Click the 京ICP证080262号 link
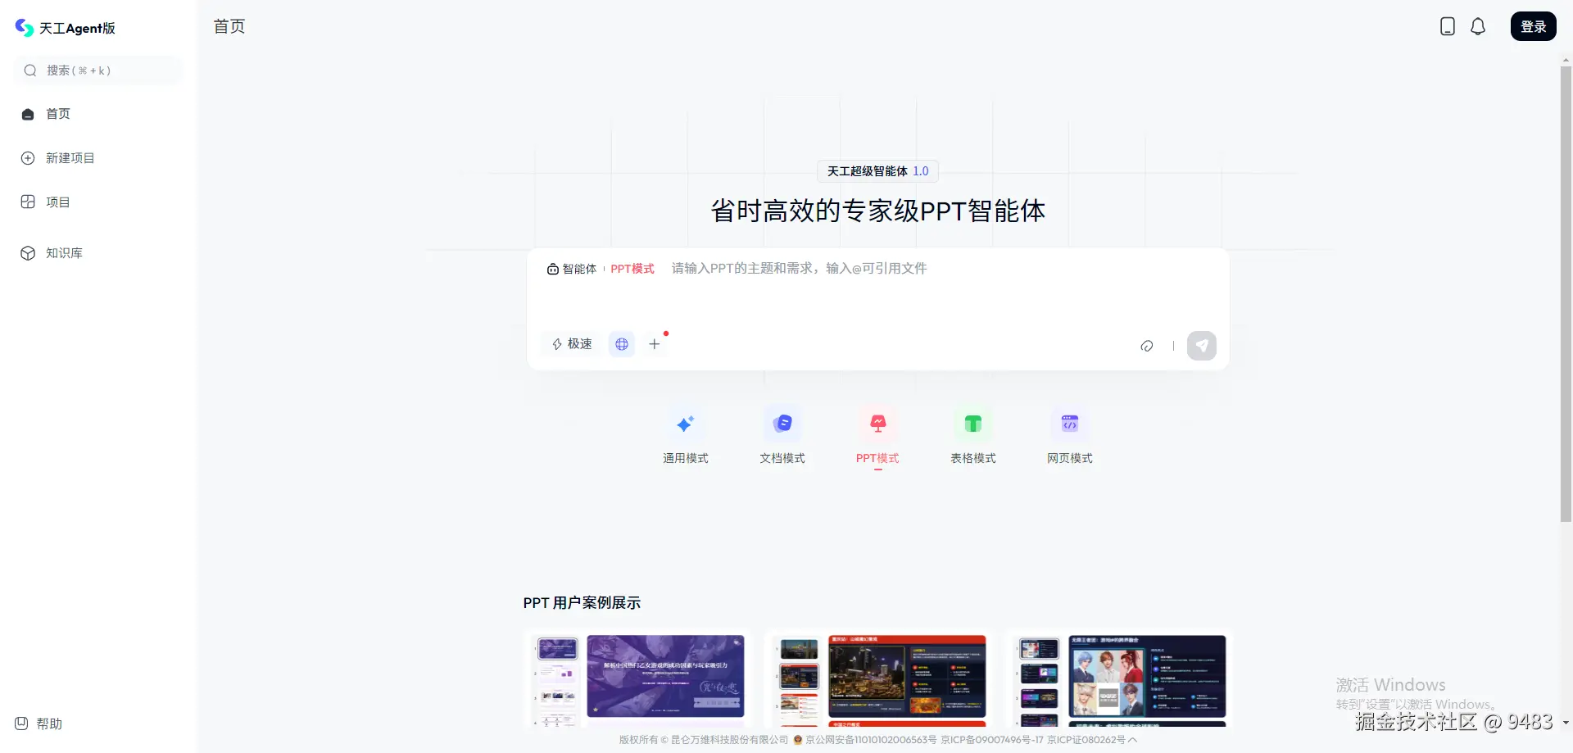 [x=1086, y=740]
